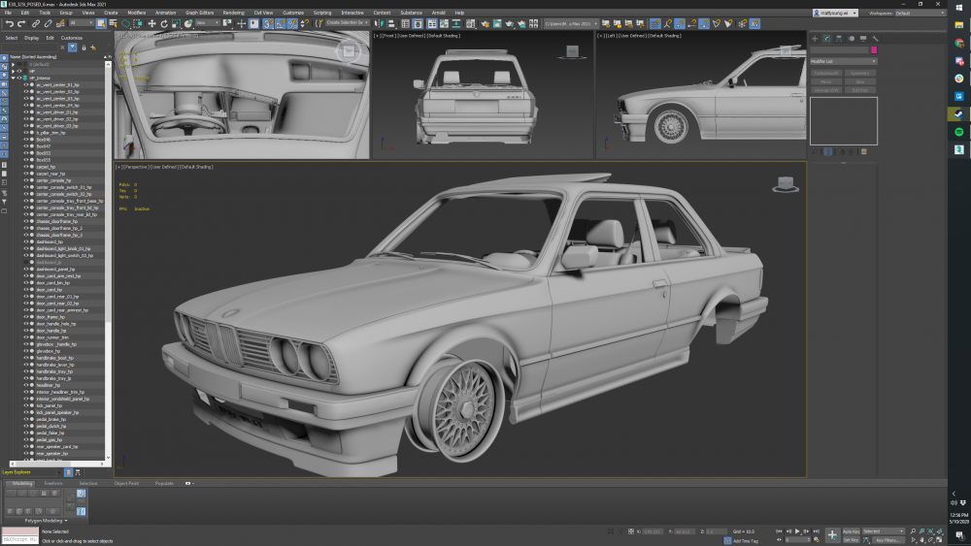
Task: Click the Redo arrow in the main toolbar
Action: [x=21, y=23]
